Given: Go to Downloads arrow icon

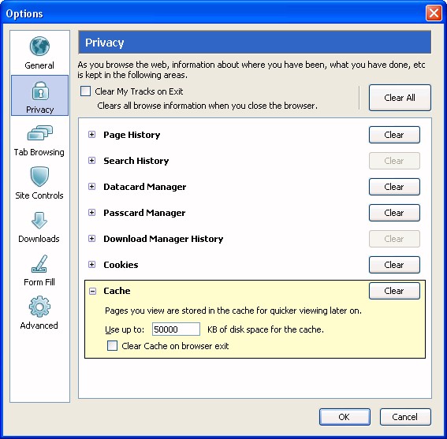Looking at the screenshot, I should [x=39, y=221].
